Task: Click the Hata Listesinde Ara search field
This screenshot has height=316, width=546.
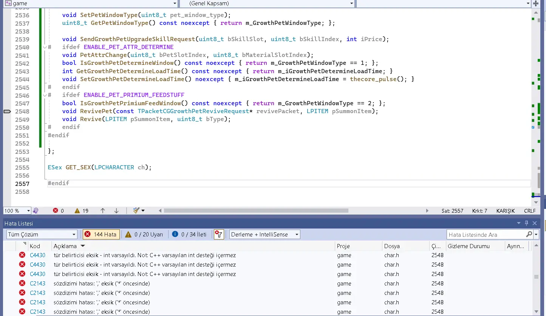Action: [486, 235]
